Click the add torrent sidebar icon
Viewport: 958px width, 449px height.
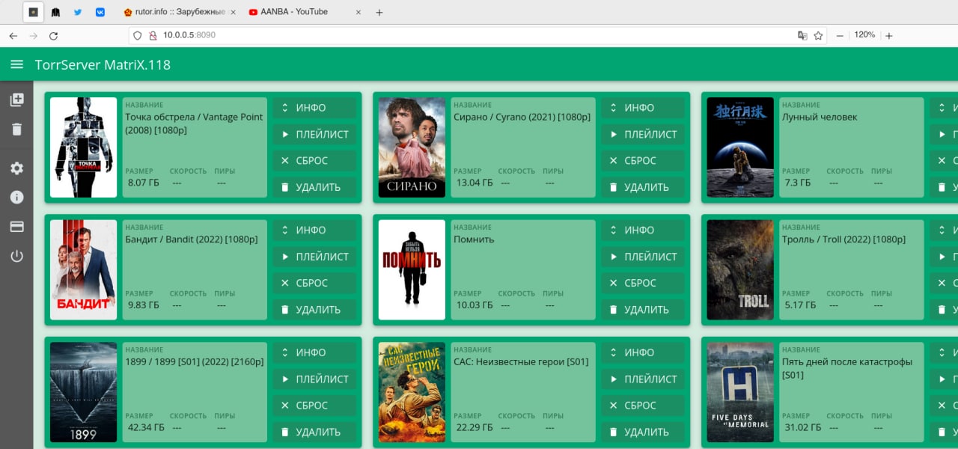coord(16,100)
